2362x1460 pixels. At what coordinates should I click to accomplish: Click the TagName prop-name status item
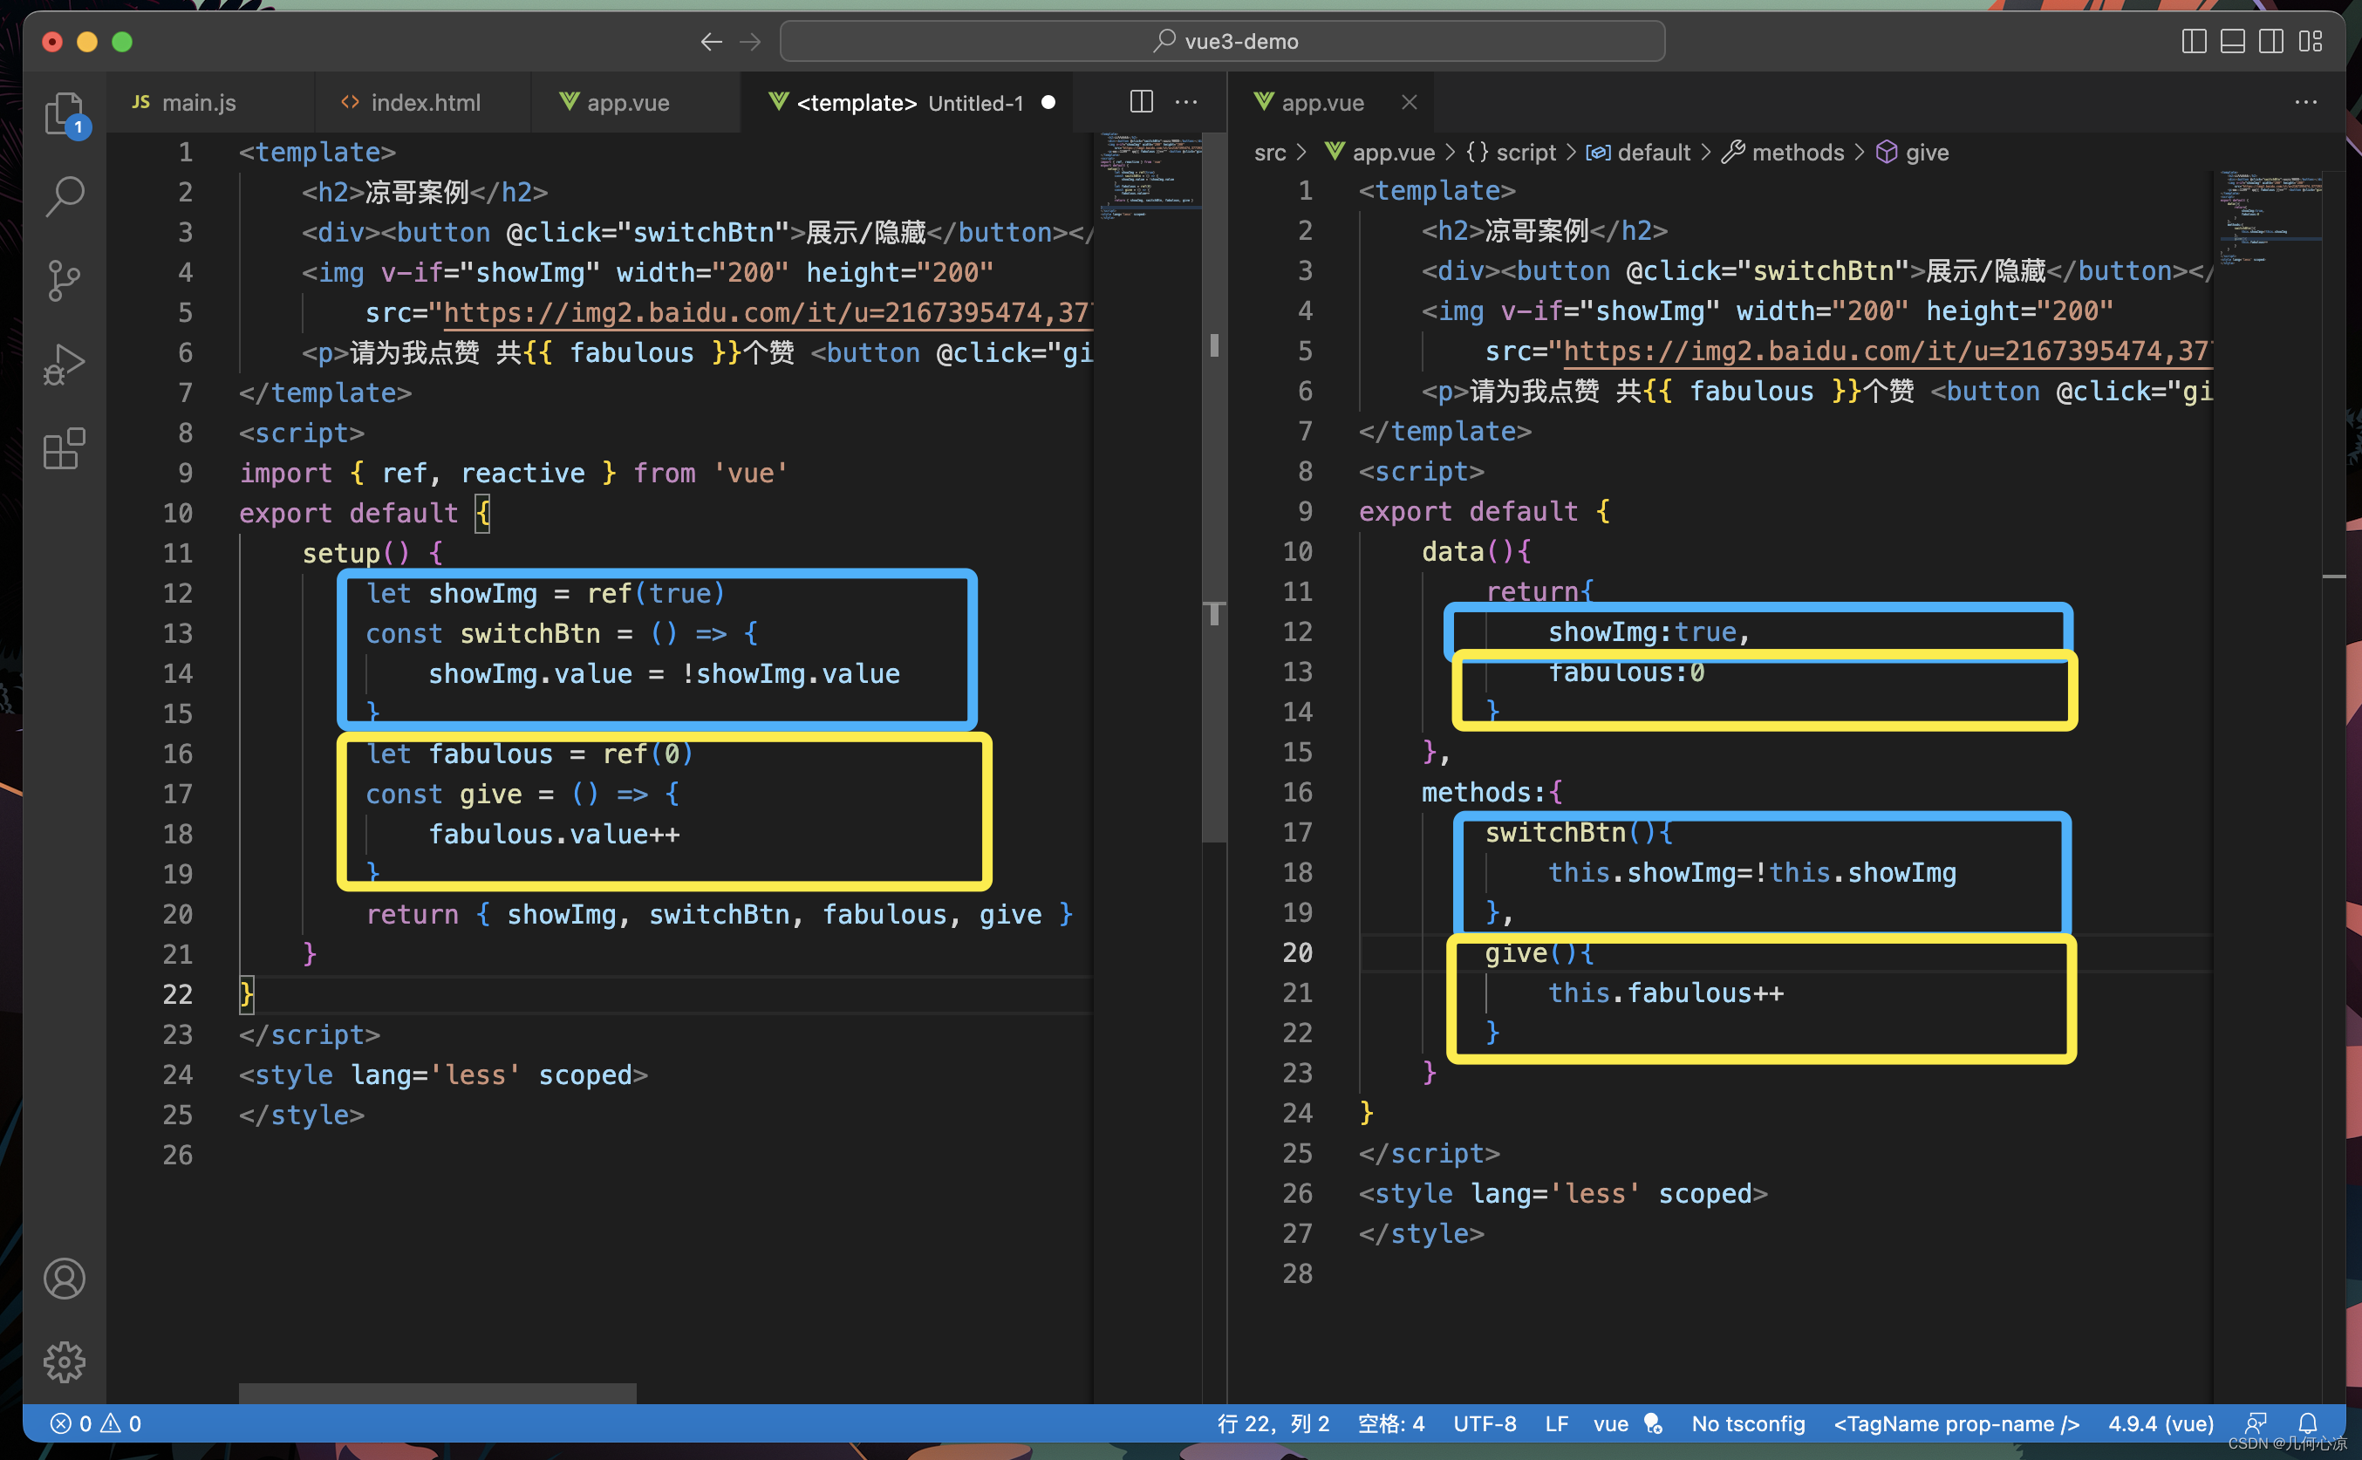[x=1956, y=1423]
